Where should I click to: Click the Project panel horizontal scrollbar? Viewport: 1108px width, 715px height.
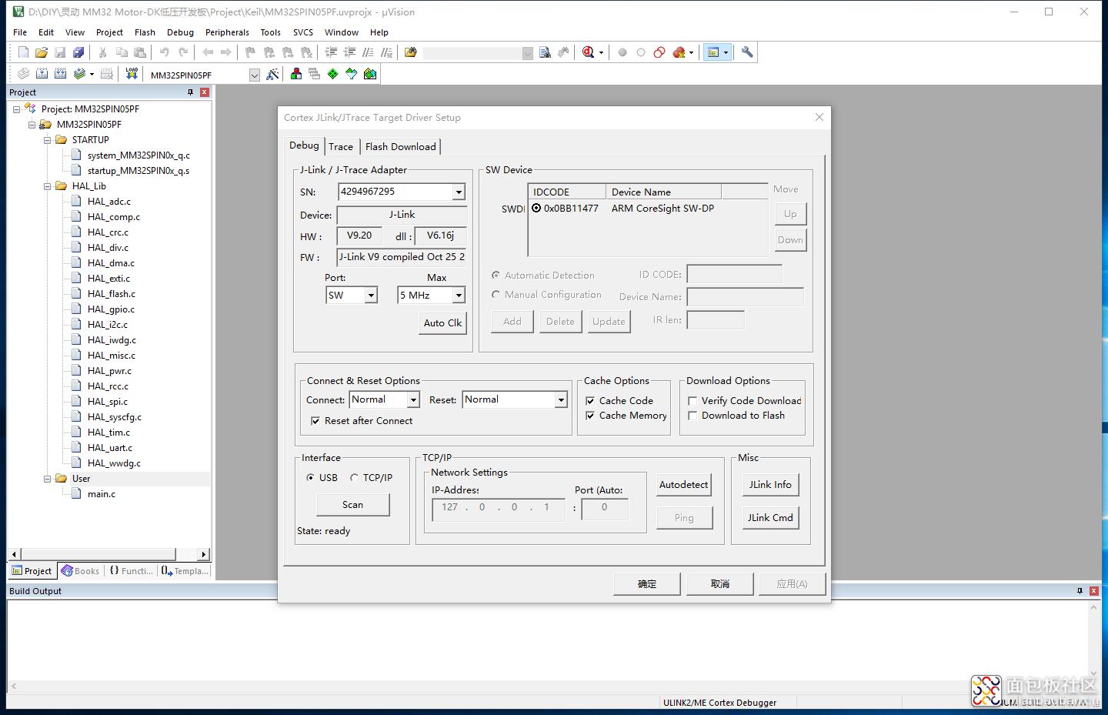(x=108, y=554)
